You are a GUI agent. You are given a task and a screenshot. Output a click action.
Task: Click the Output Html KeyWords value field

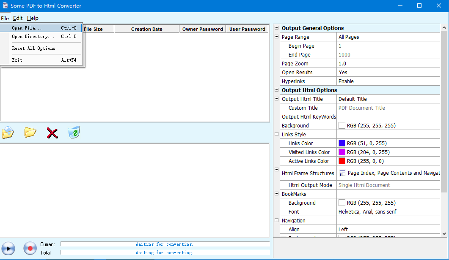click(388, 116)
